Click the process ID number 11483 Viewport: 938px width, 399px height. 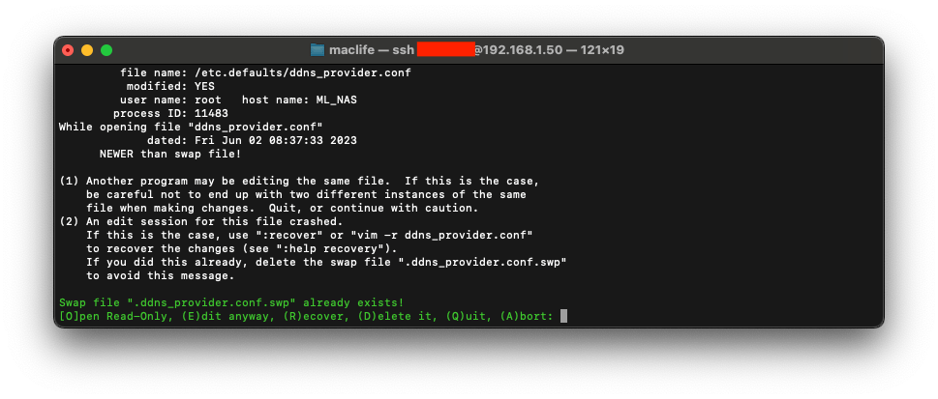coord(210,113)
